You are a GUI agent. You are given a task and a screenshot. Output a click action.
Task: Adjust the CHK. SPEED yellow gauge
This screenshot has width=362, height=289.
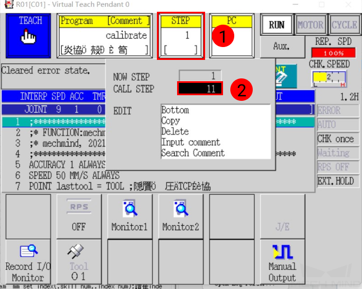tap(329, 78)
